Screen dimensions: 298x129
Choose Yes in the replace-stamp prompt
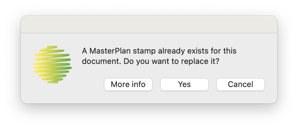pyautogui.click(x=184, y=84)
